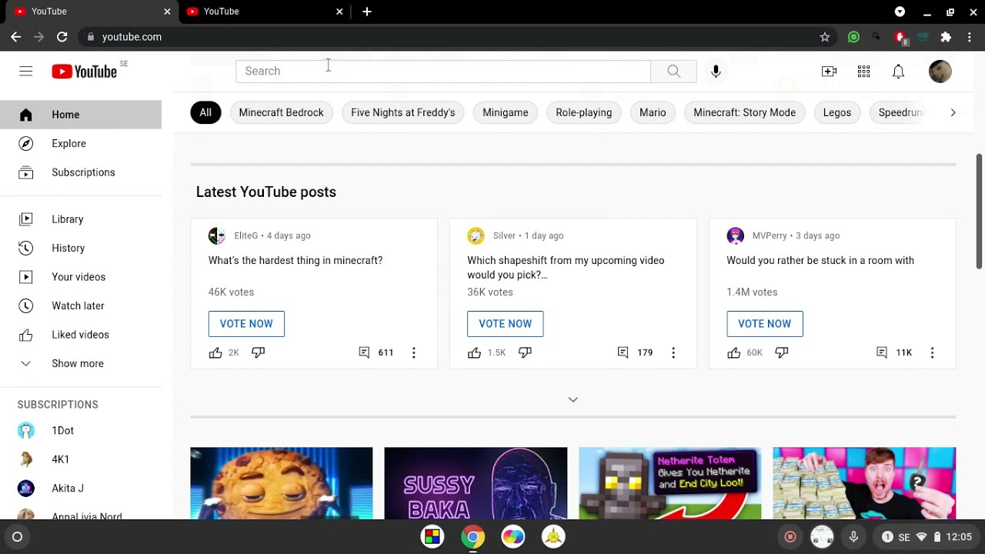Expand the Latest YouTube posts section

573,399
